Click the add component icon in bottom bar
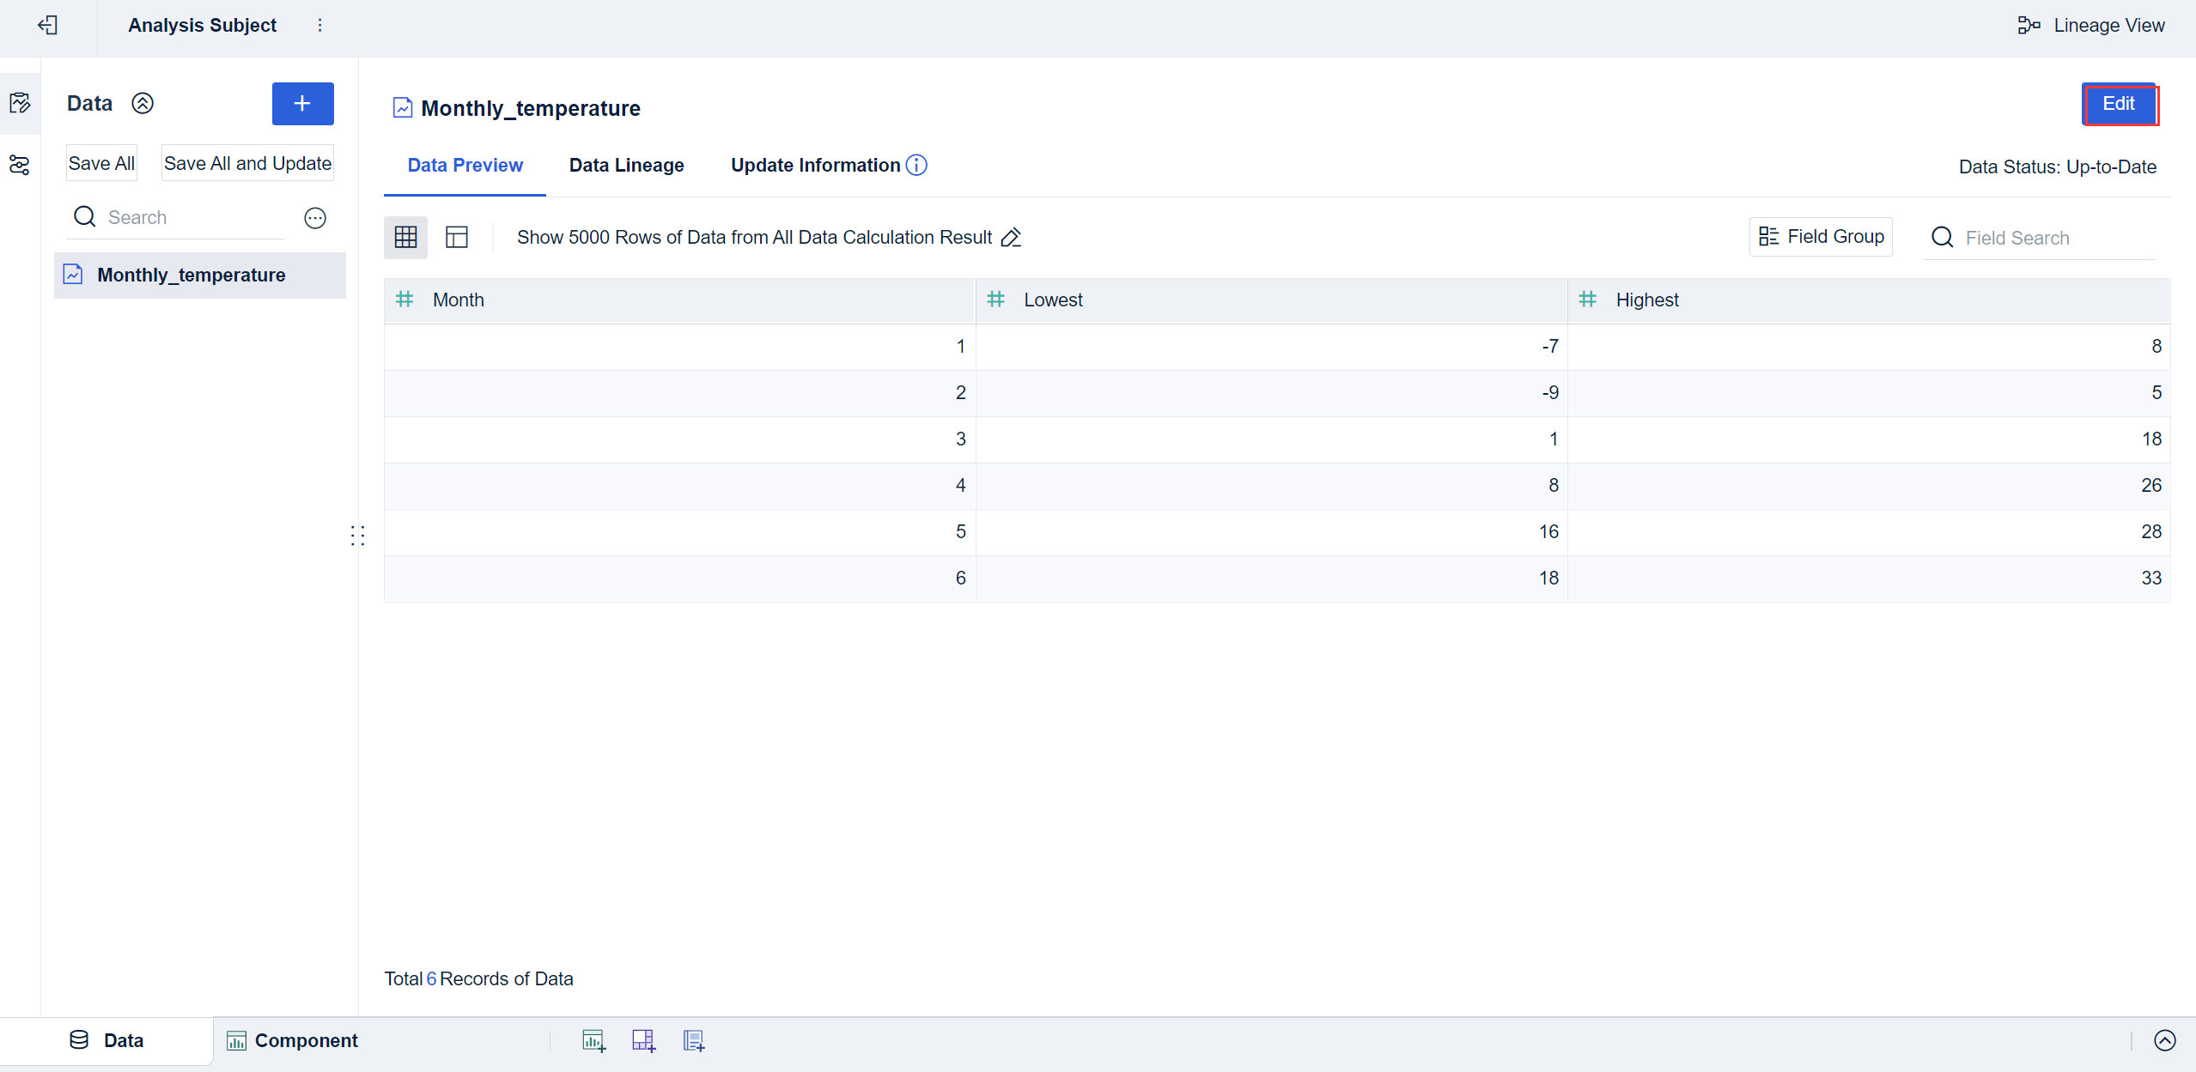2196x1072 pixels. 593,1040
